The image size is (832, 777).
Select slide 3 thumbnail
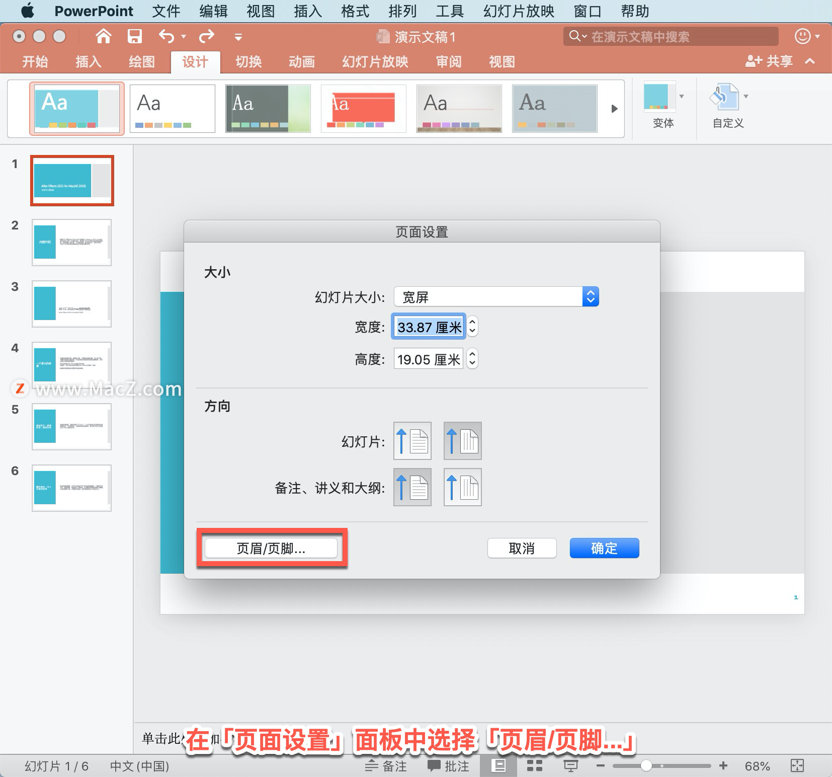click(x=71, y=304)
